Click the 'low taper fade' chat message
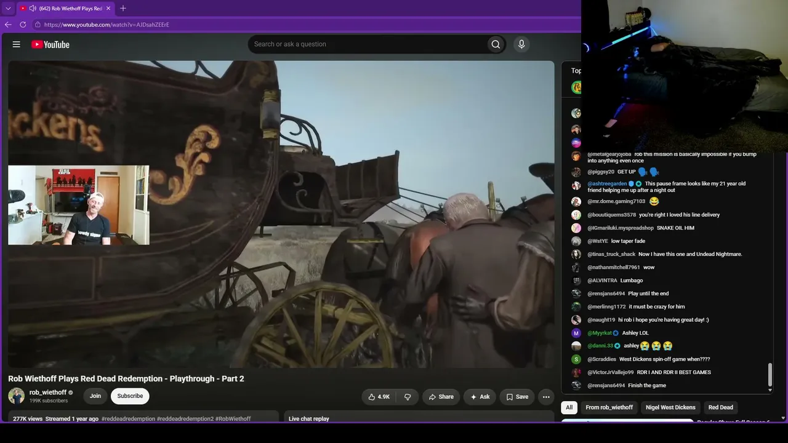788x443 pixels. point(628,241)
